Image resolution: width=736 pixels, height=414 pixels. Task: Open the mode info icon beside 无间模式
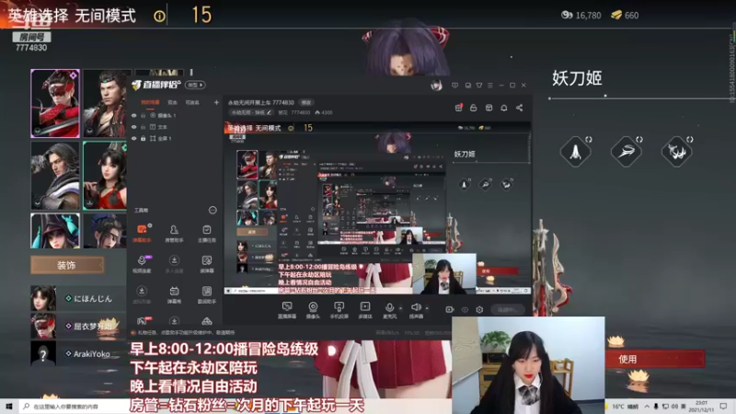coord(159,17)
